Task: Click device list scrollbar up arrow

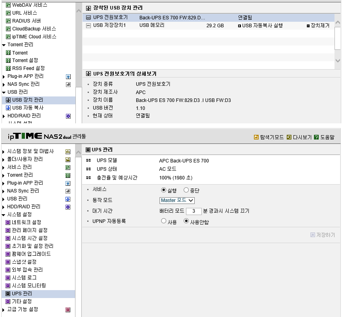Action: [x=338, y=23]
